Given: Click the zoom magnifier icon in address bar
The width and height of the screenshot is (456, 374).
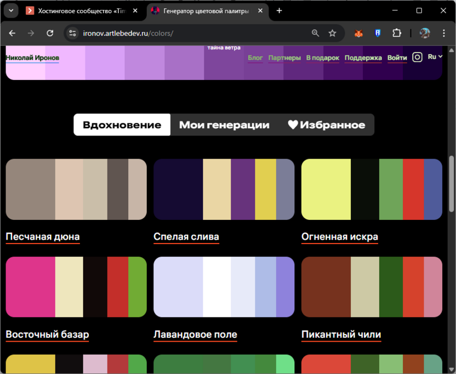Looking at the screenshot, I should [x=315, y=33].
